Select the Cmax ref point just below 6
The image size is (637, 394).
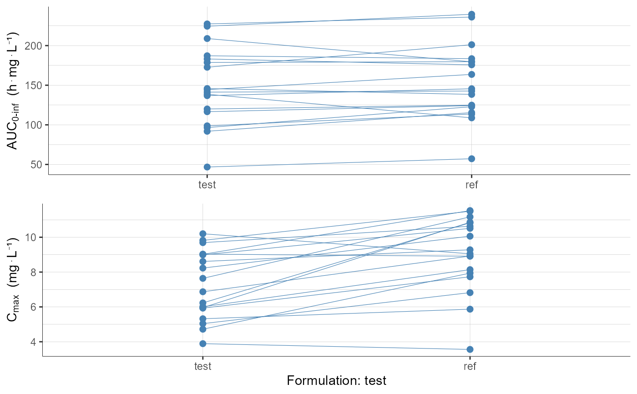[470, 309]
